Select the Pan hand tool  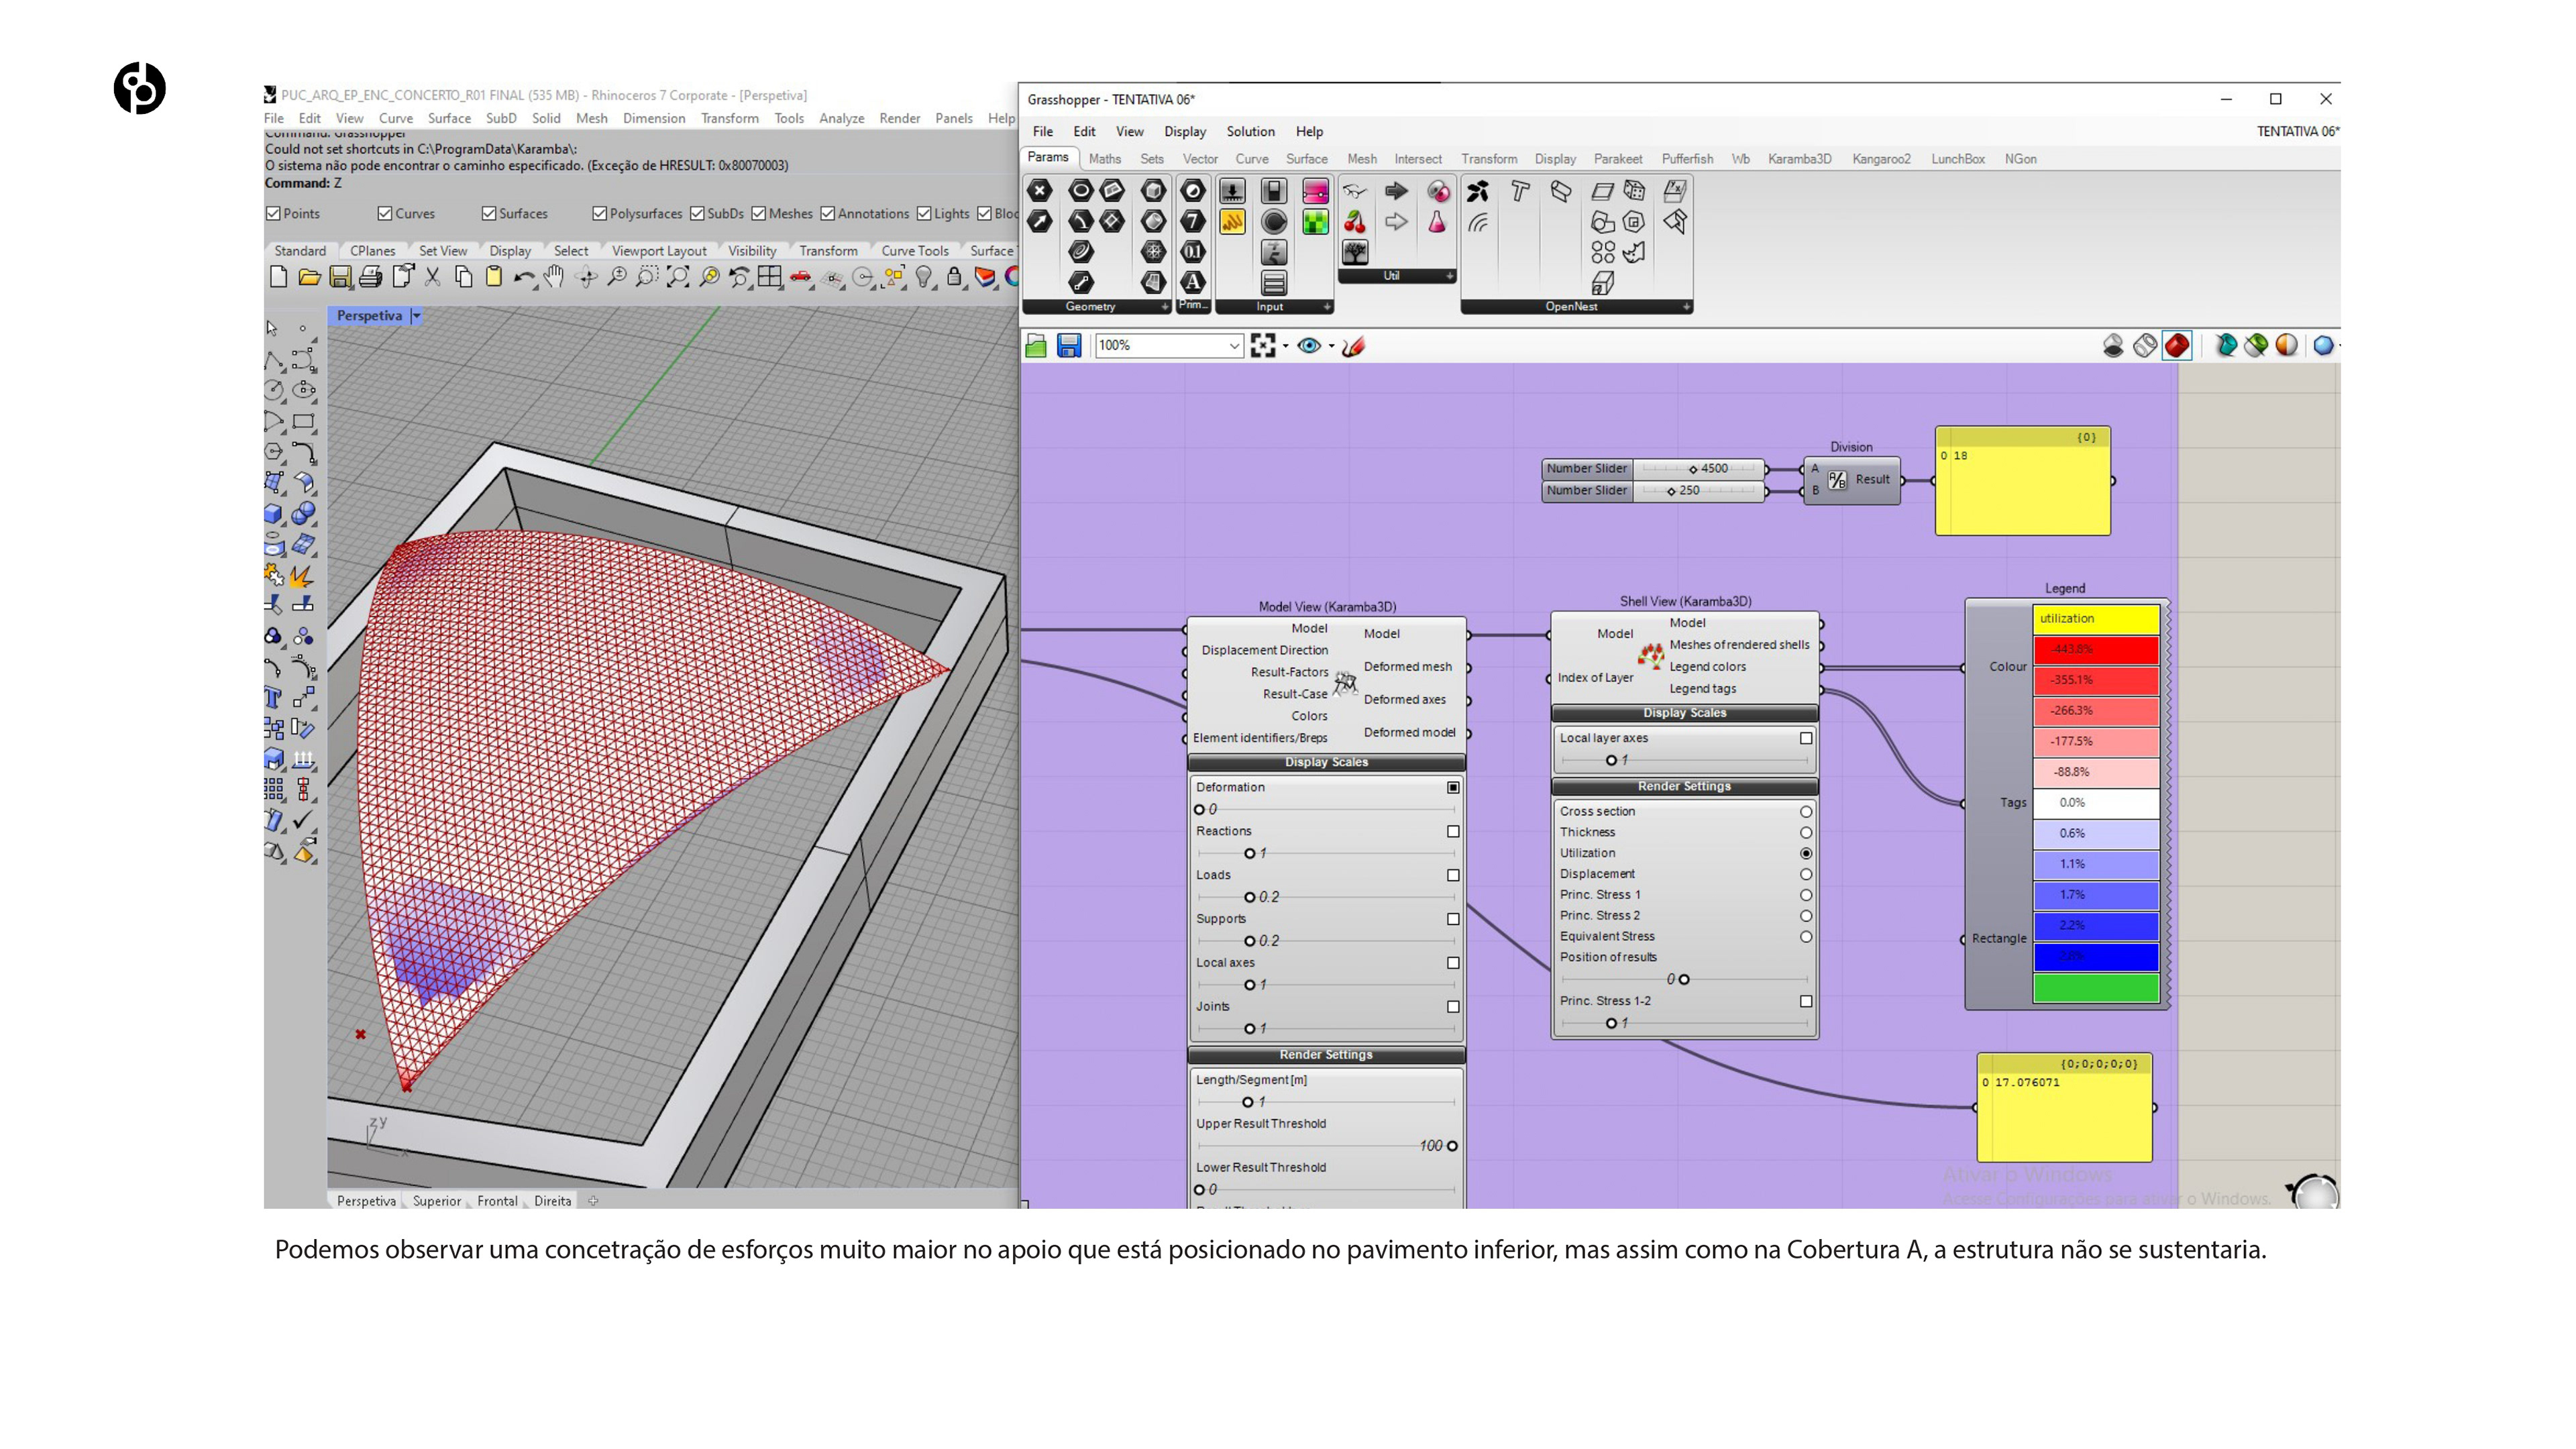point(554,277)
